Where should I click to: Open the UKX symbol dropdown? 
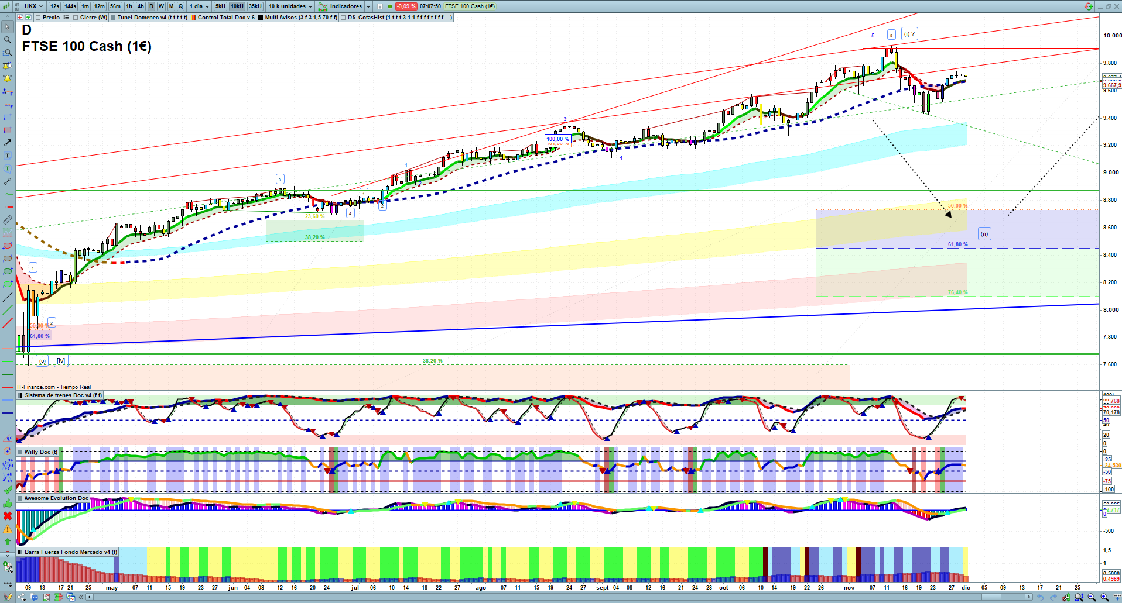click(33, 6)
